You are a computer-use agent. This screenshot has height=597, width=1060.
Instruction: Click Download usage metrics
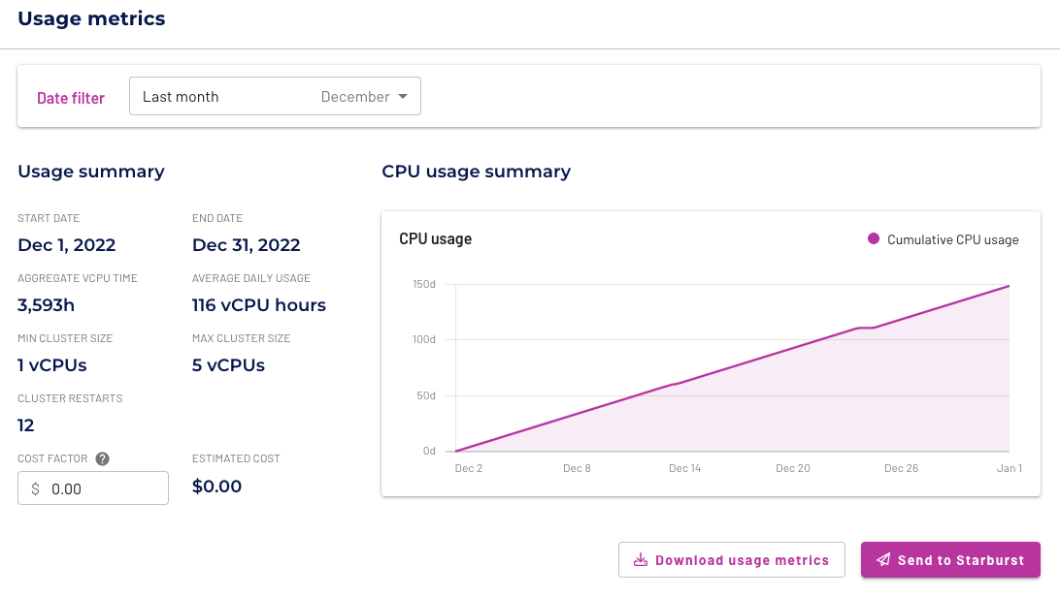731,559
